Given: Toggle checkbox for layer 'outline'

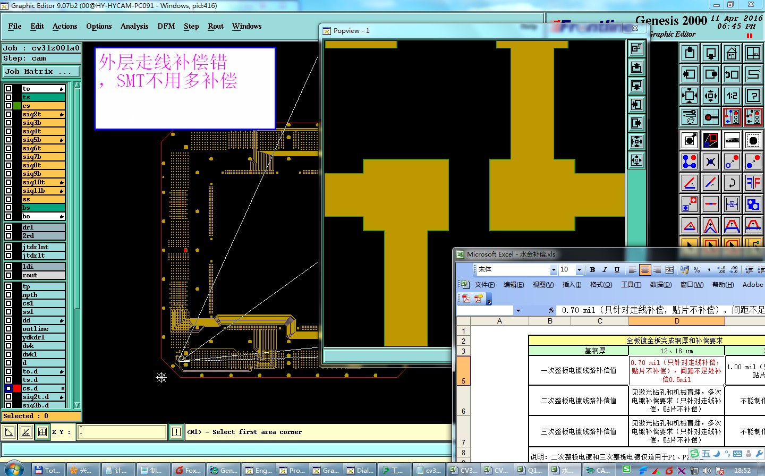Looking at the screenshot, I should [8, 329].
